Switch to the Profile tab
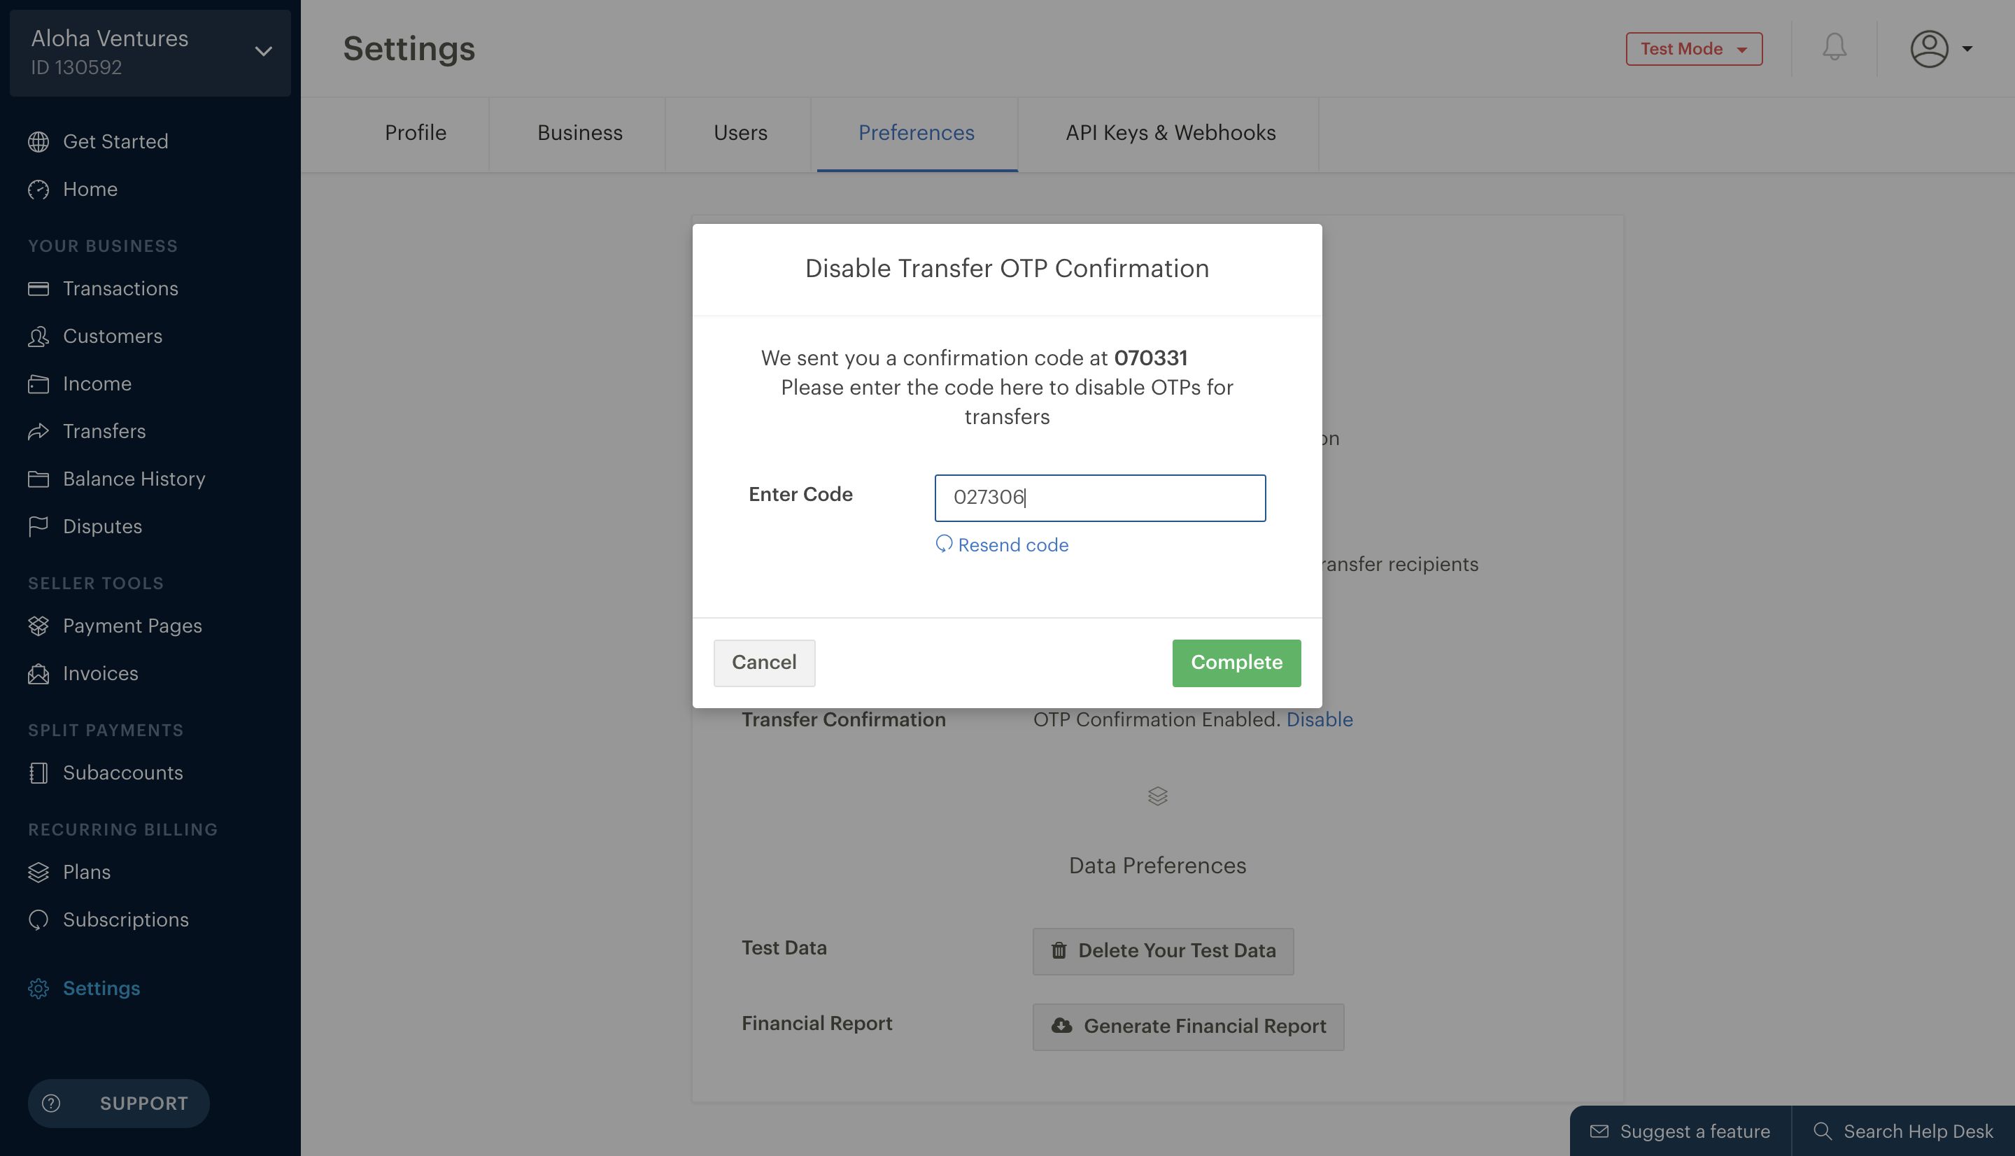Screen dimensions: 2015x1156 415,132
